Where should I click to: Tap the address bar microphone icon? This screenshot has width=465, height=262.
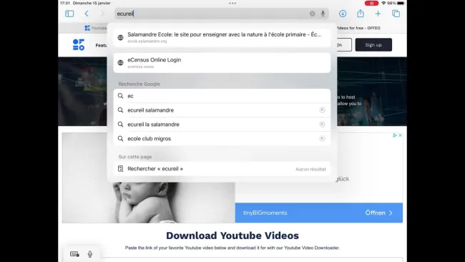click(x=323, y=14)
